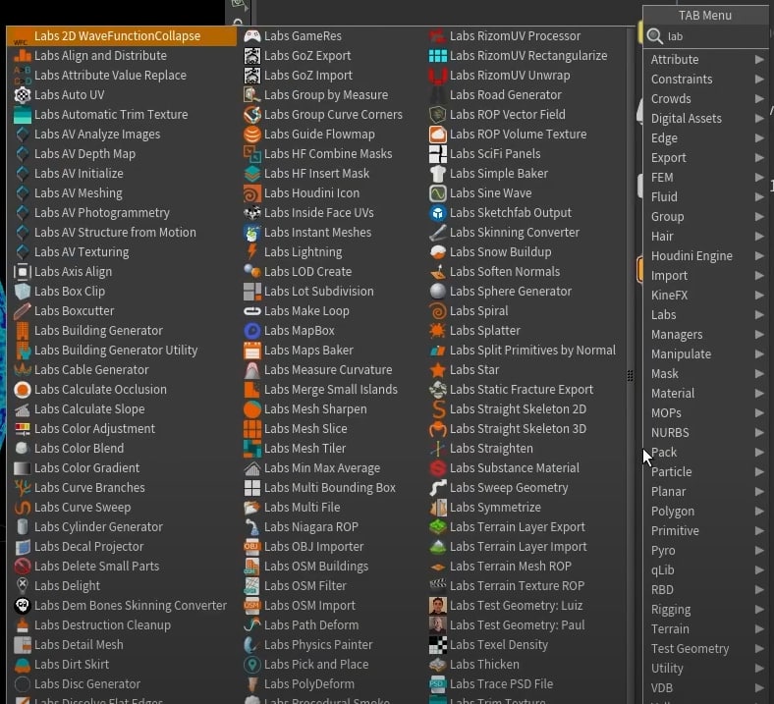
Task: Open the VDB menu category
Action: (x=706, y=688)
